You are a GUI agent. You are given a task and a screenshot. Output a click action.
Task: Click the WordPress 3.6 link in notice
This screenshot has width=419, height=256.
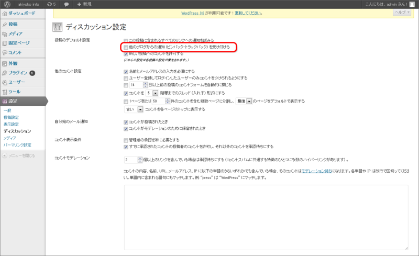(193, 13)
